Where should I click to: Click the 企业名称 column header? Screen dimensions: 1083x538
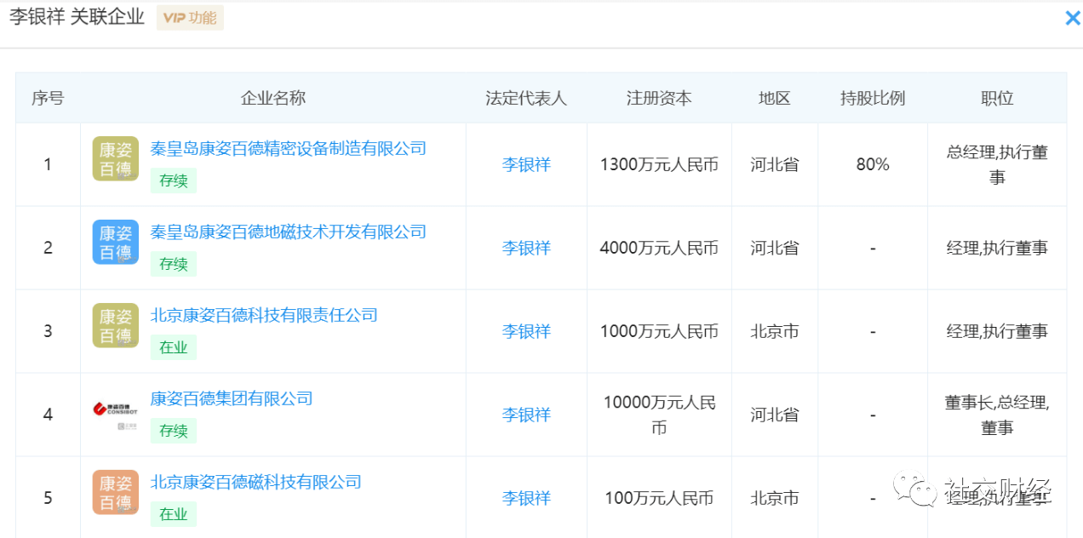[273, 99]
